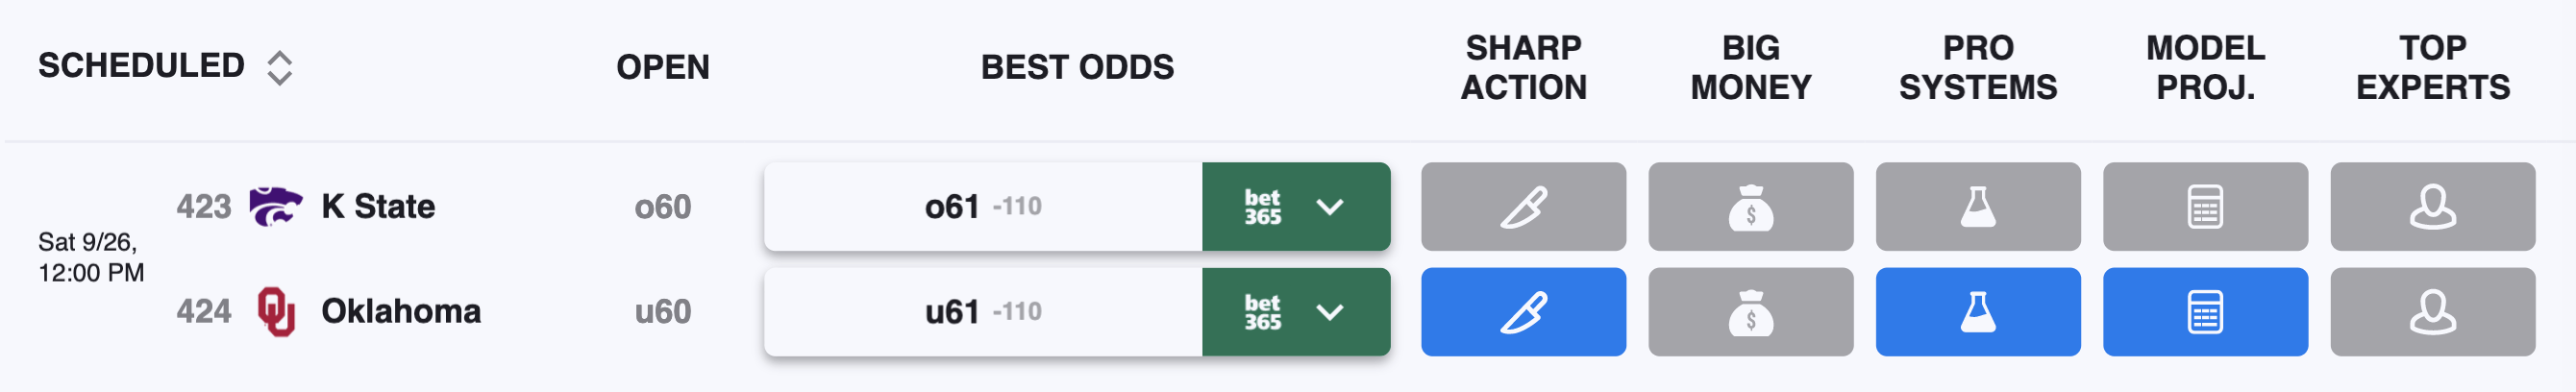2576x392 pixels.
Task: Select the u61 -110 best odds
Action: tap(983, 312)
